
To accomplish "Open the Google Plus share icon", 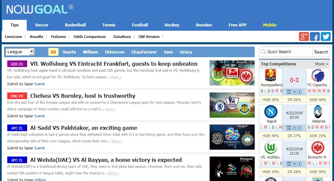I will [x=304, y=37].
